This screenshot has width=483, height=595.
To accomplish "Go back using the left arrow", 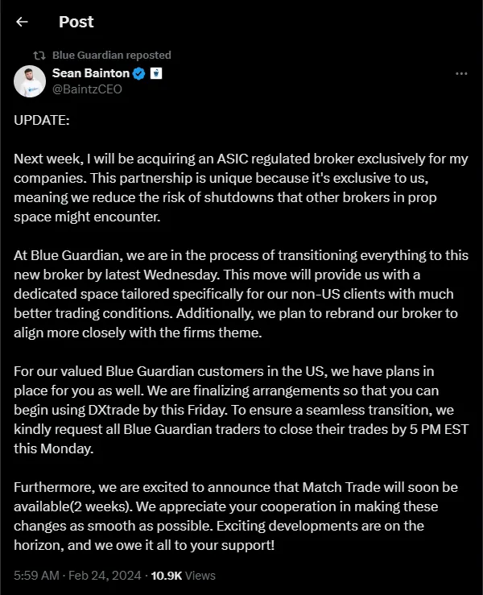I will 22,22.
